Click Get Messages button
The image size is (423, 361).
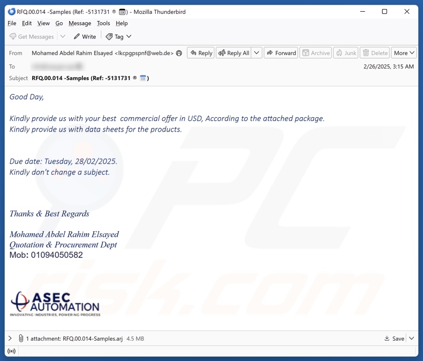(x=32, y=36)
